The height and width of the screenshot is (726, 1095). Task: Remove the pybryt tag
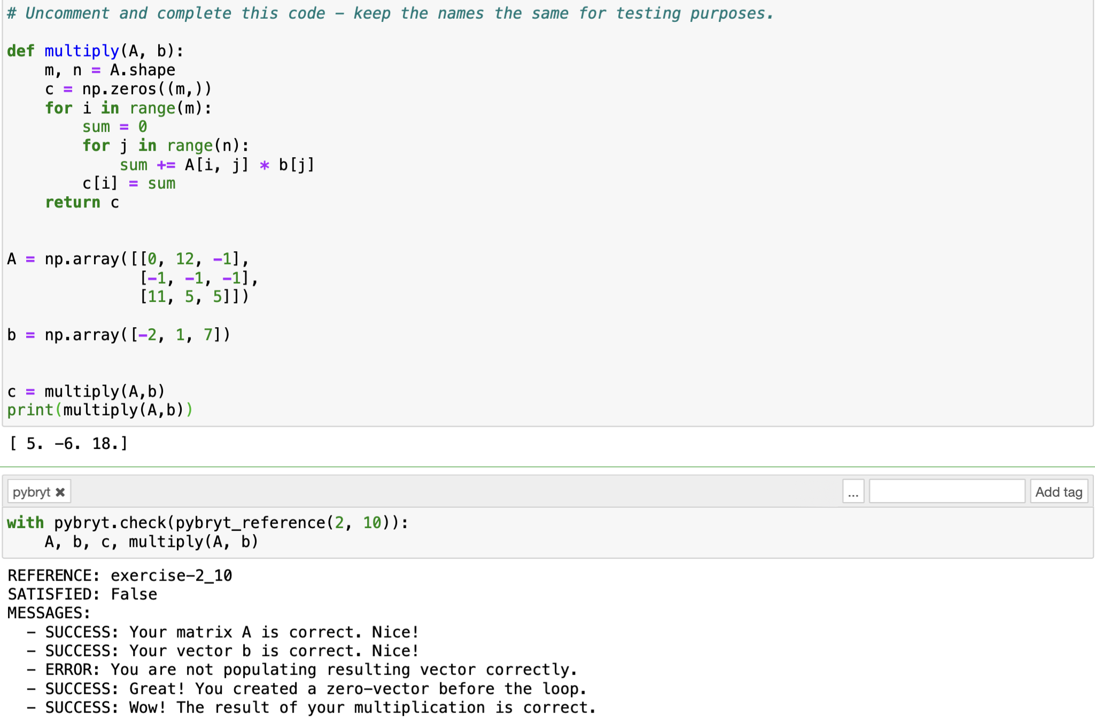coord(61,491)
